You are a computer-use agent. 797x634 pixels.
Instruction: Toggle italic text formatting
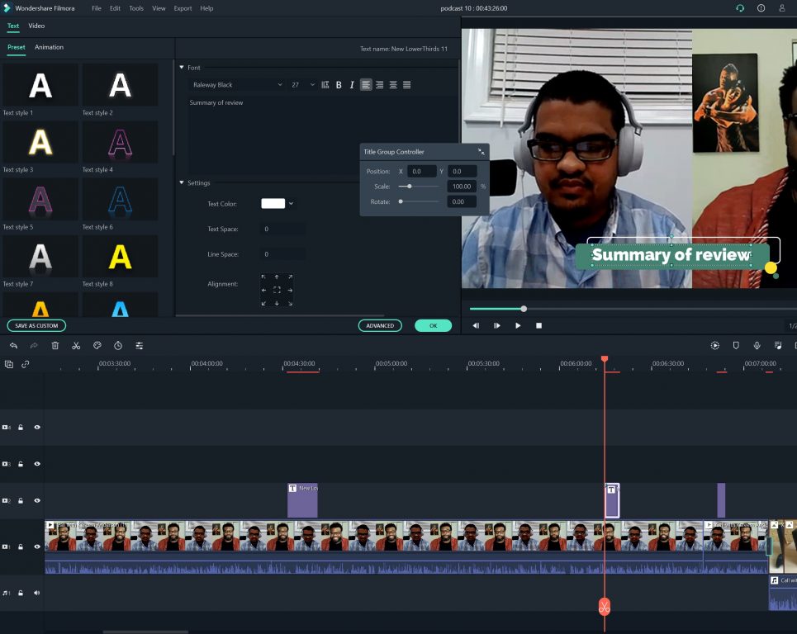pyautogui.click(x=352, y=85)
